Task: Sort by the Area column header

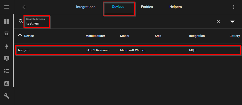Action: pyautogui.click(x=158, y=36)
